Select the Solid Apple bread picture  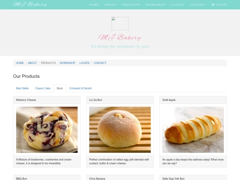coord(193,130)
